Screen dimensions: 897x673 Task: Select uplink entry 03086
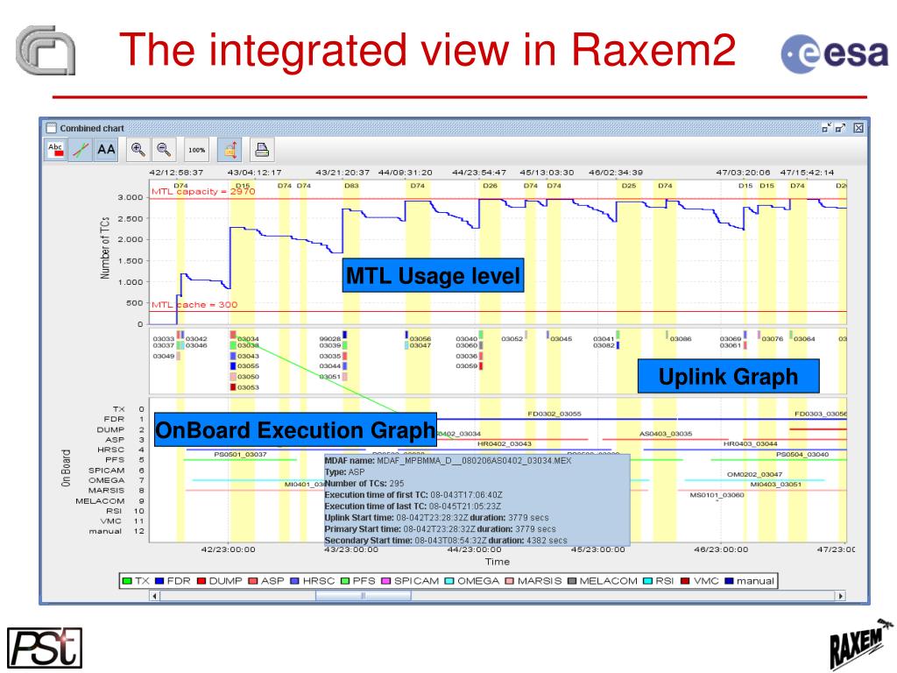[680, 339]
